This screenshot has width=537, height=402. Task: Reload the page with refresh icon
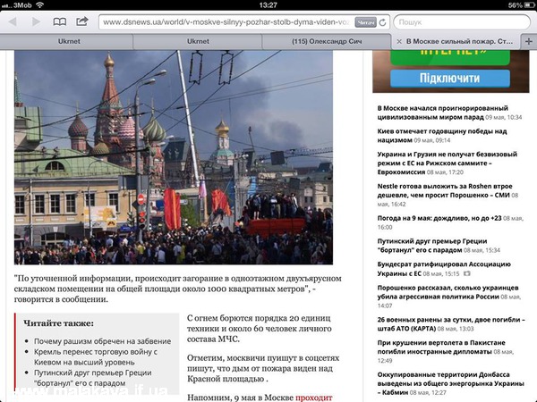click(x=382, y=22)
